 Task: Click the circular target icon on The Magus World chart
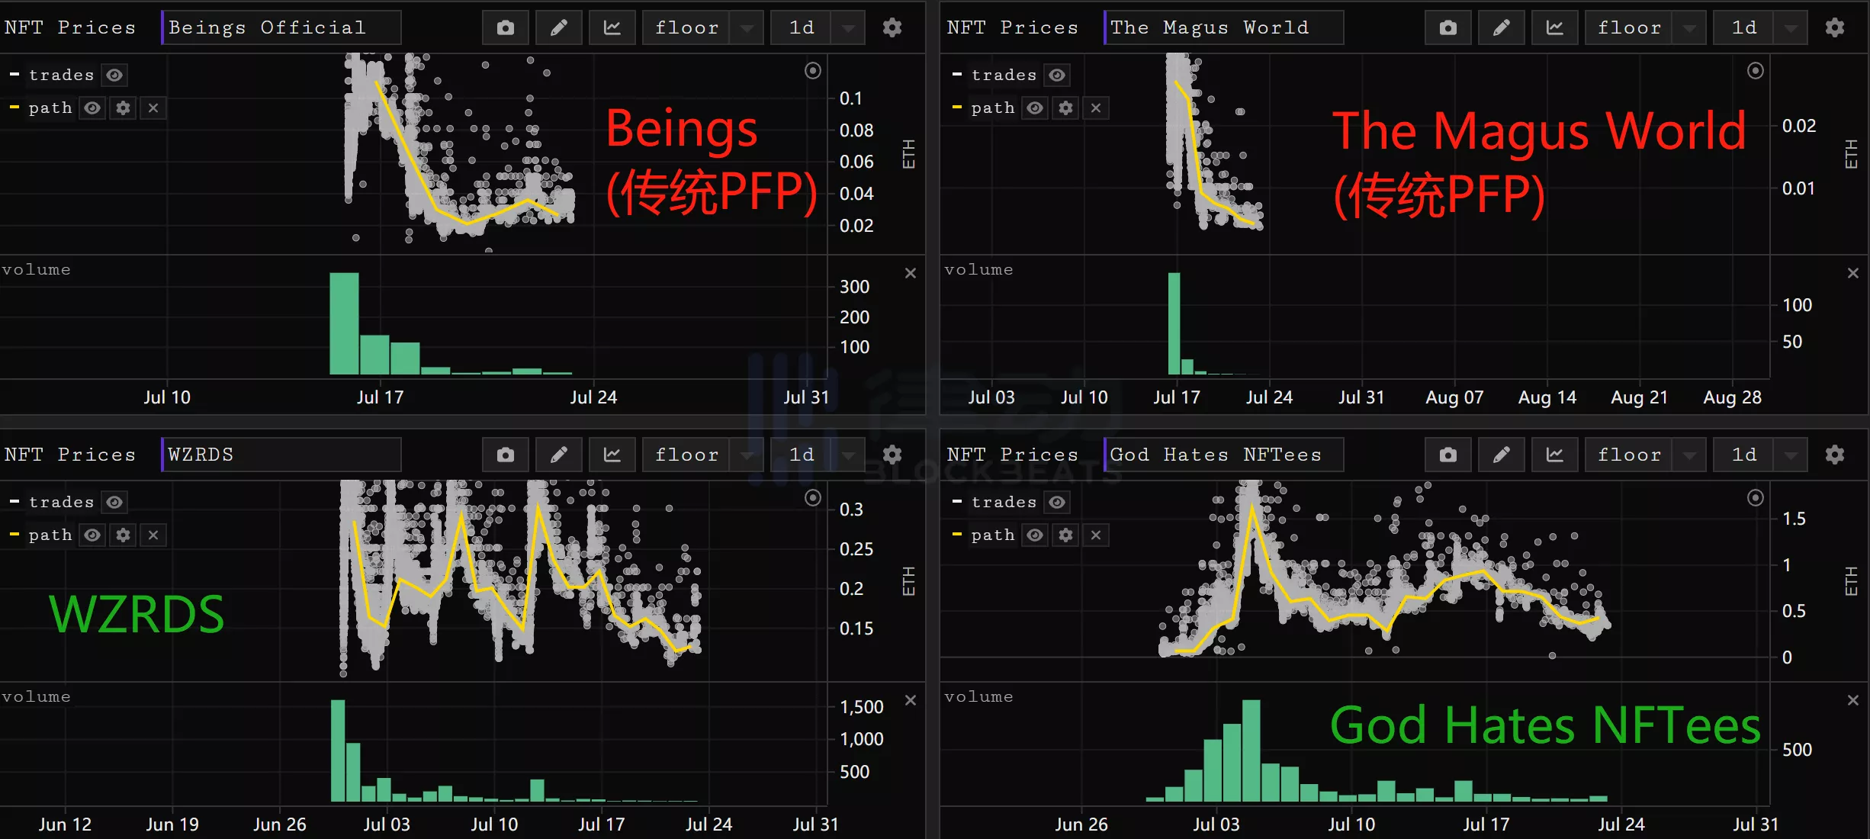click(1756, 71)
